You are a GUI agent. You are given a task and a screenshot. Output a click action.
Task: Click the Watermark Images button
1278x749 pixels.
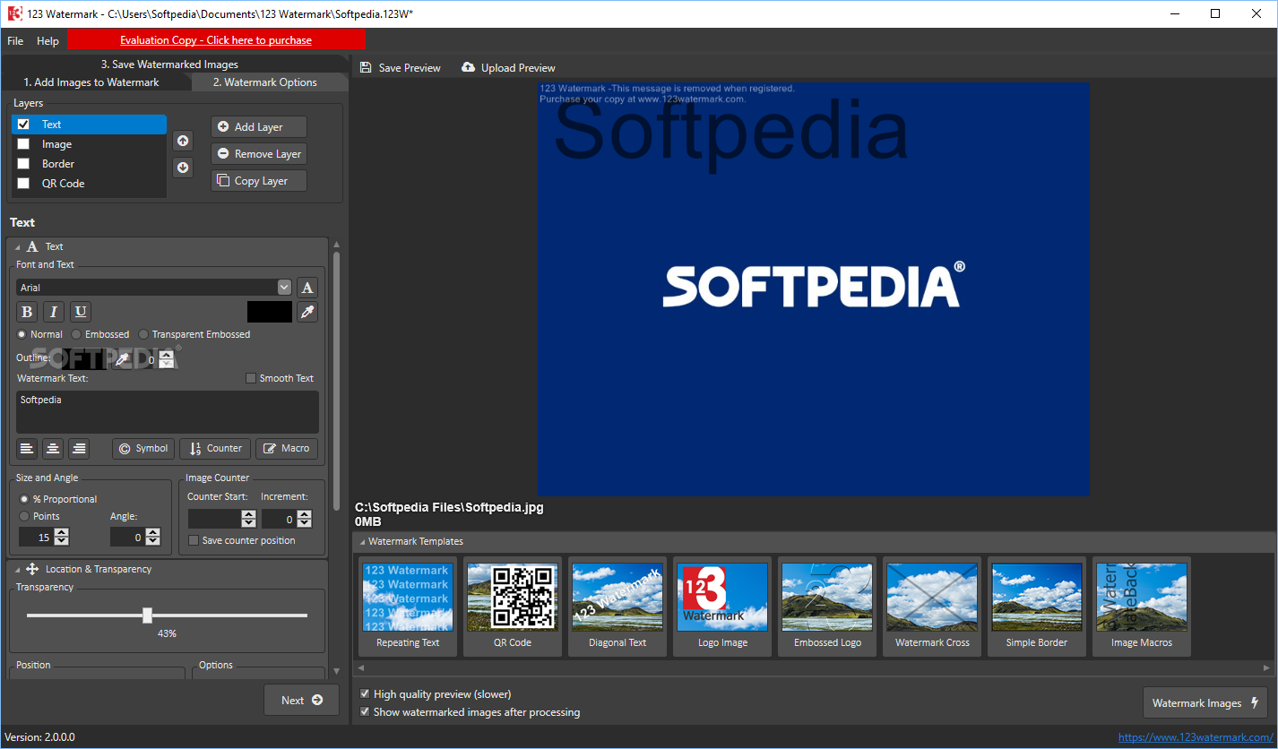(x=1205, y=703)
